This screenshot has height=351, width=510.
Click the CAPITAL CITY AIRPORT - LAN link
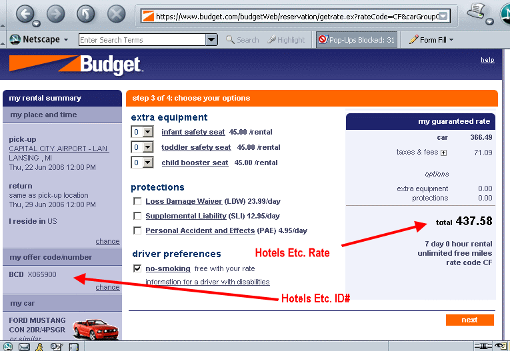59,149
